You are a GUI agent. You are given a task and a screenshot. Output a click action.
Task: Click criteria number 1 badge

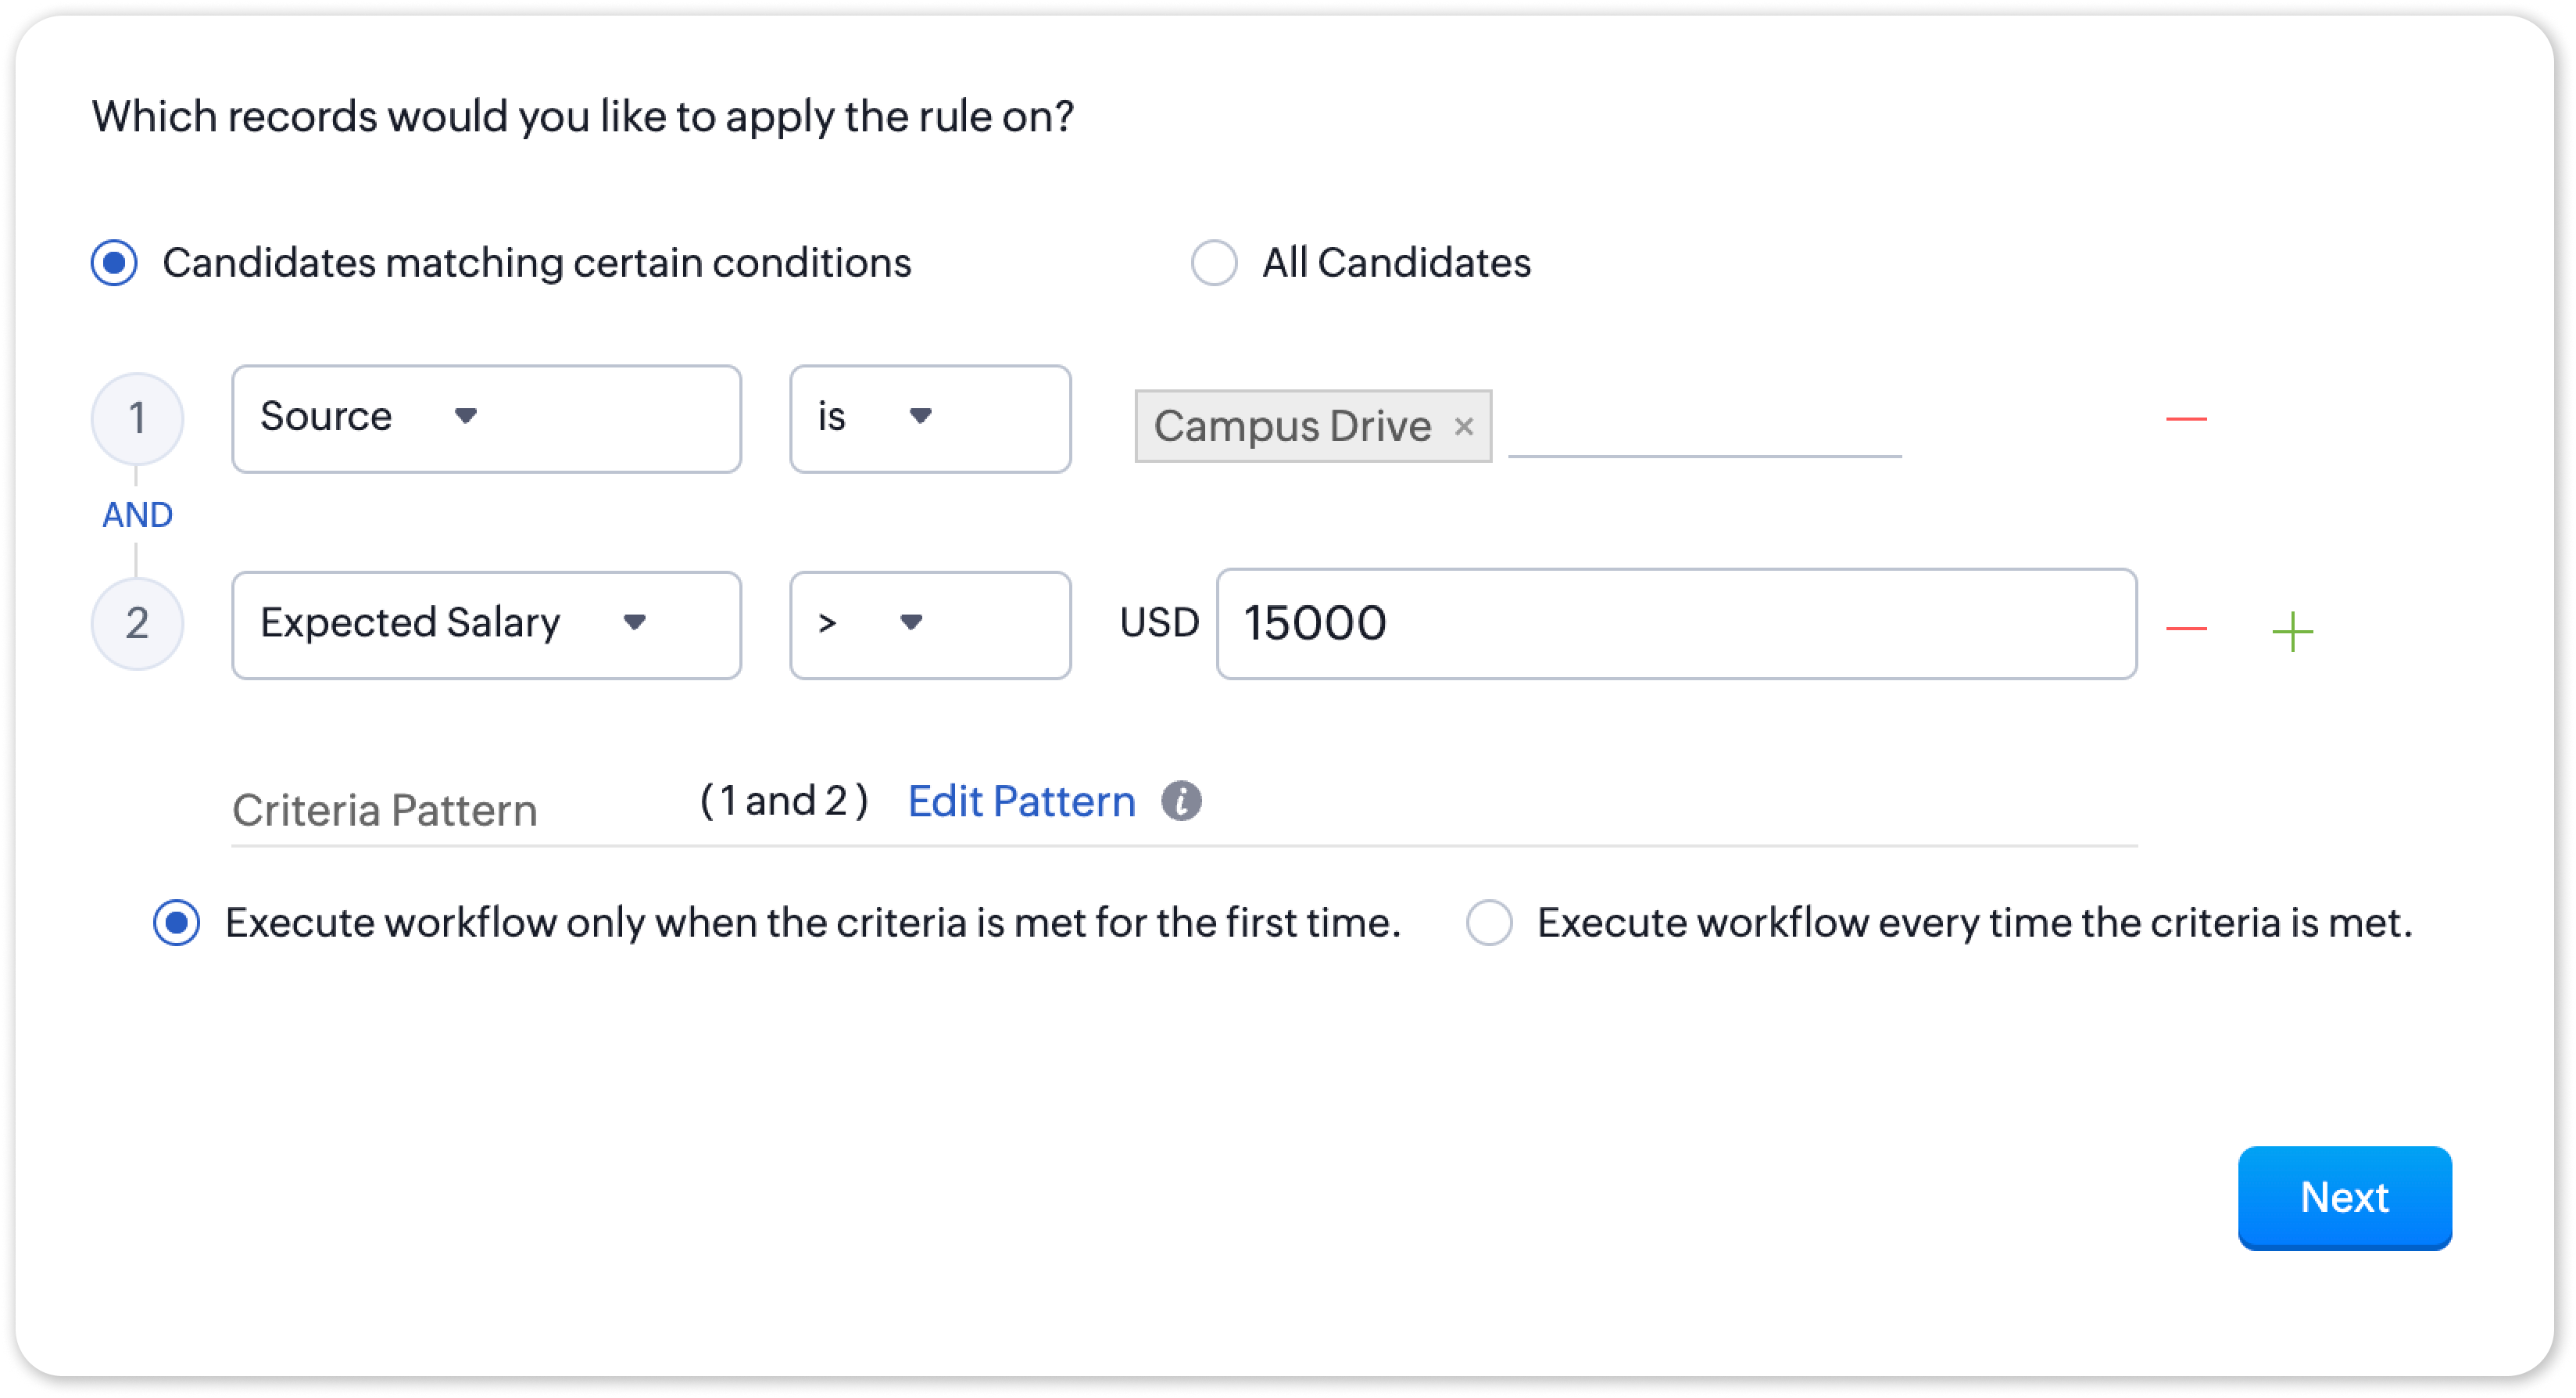point(137,418)
